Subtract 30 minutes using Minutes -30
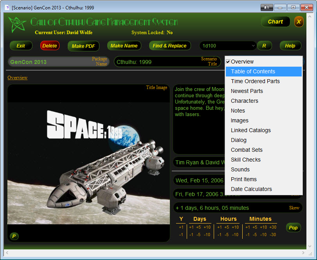 click(273, 235)
